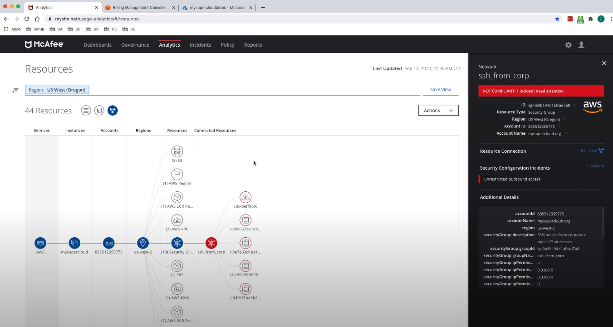Open the Actions dropdown

tap(438, 110)
